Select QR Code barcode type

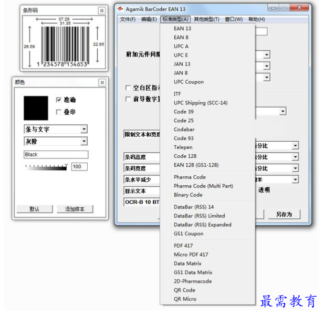[208, 290]
